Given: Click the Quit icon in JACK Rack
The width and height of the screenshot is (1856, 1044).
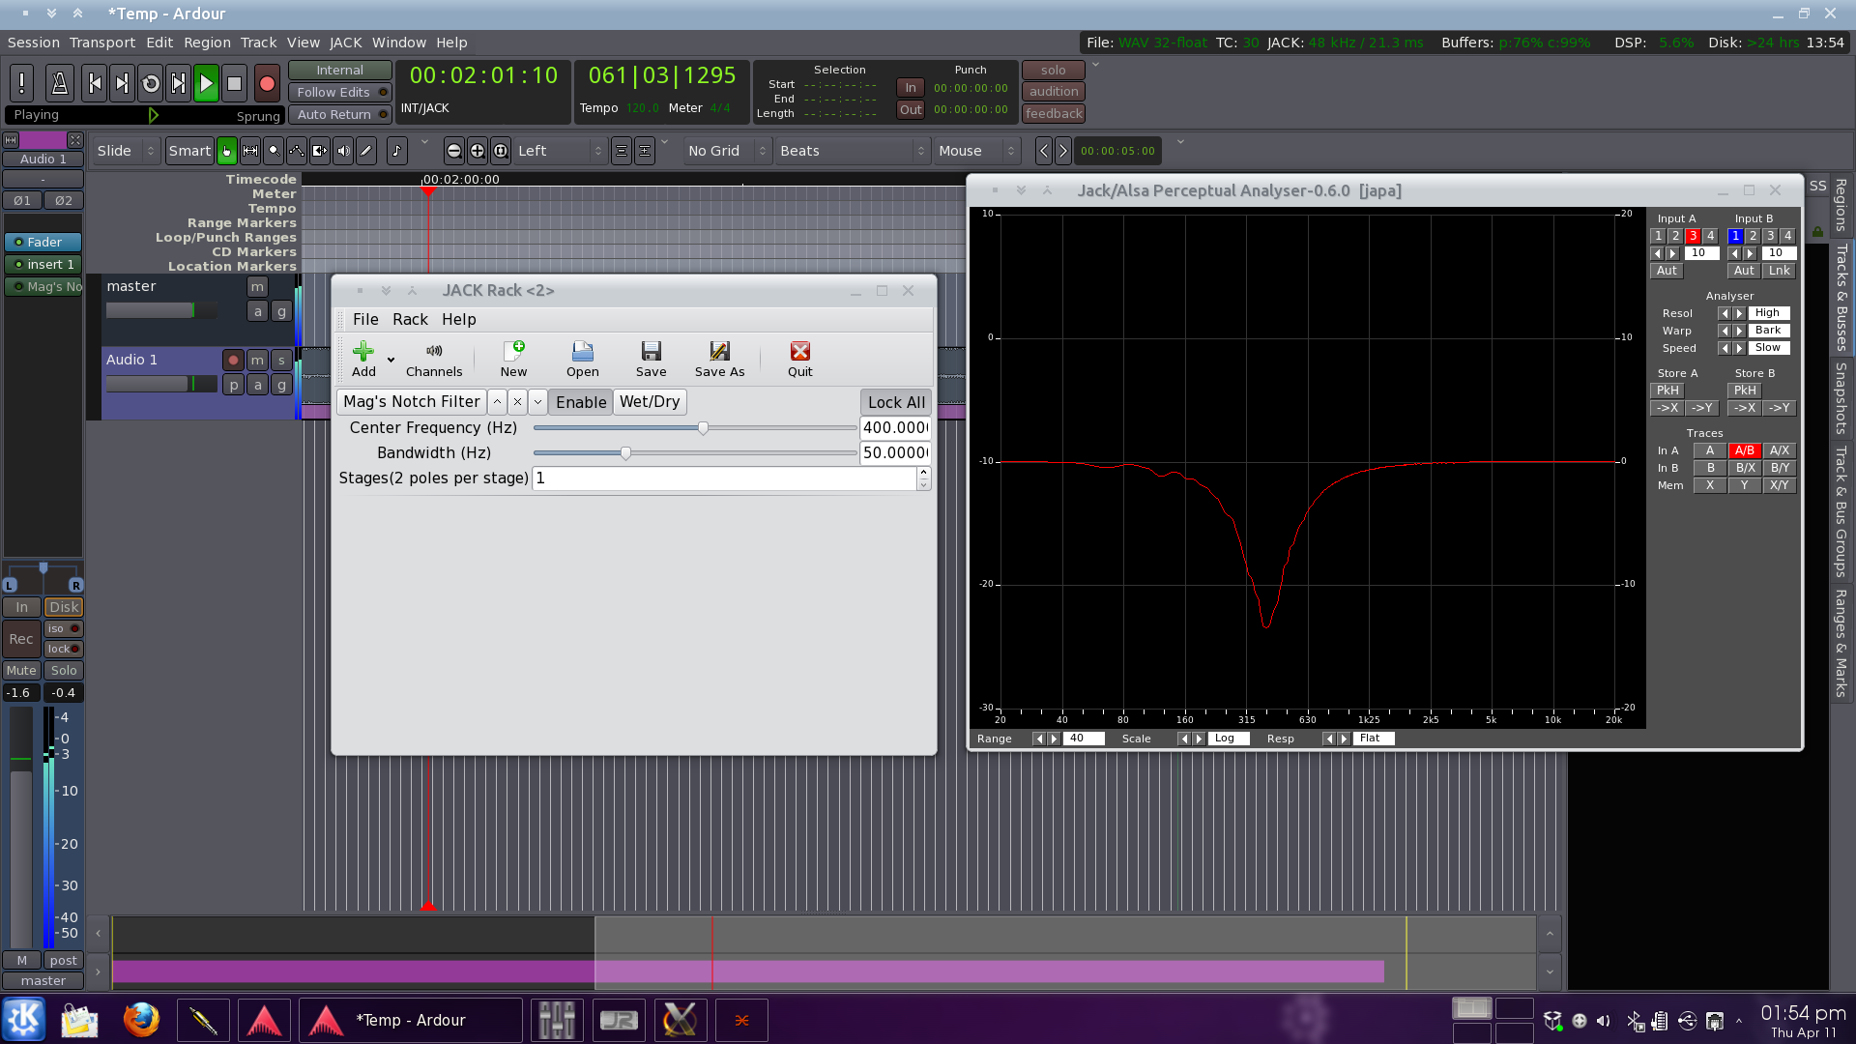Looking at the screenshot, I should (x=799, y=359).
